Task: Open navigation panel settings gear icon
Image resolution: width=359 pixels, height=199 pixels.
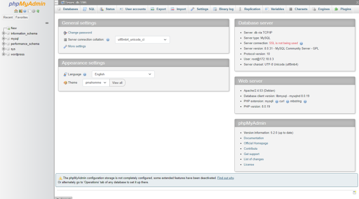Action: click(34, 11)
